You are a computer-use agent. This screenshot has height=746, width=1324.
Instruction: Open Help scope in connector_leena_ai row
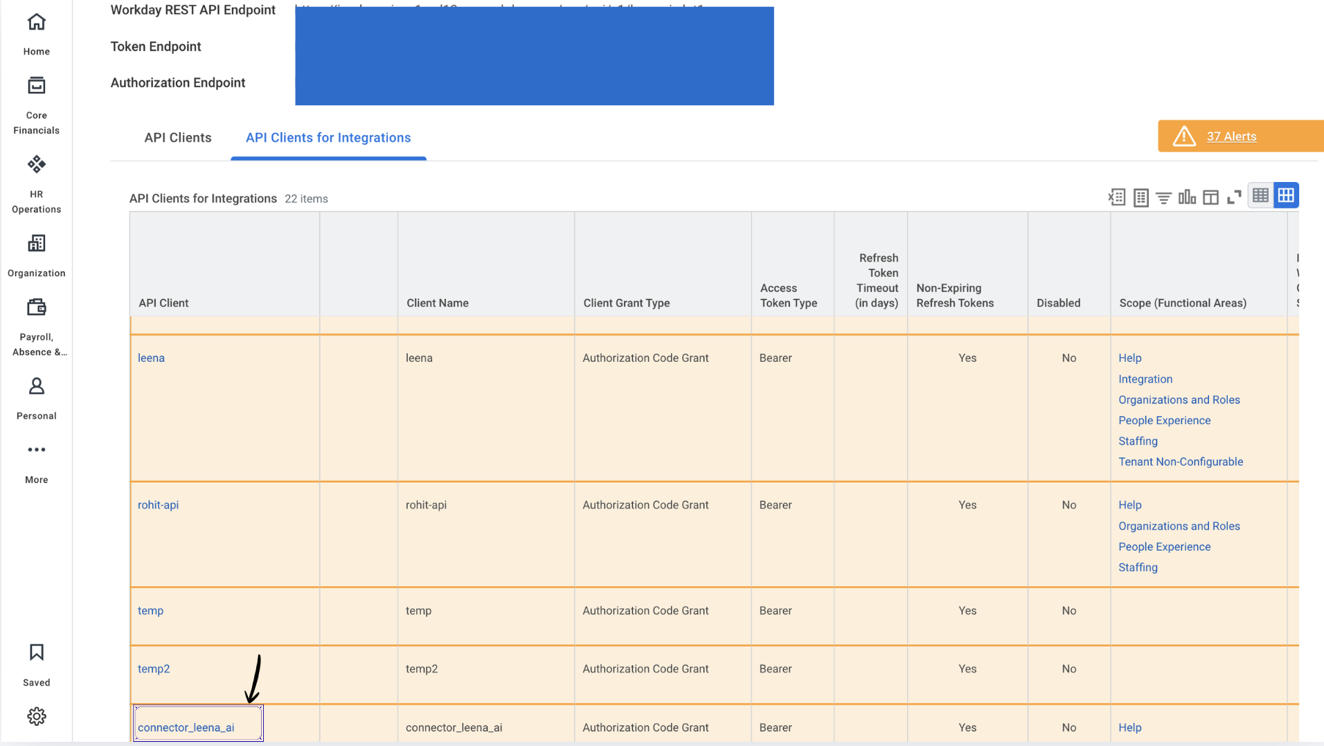pos(1129,727)
